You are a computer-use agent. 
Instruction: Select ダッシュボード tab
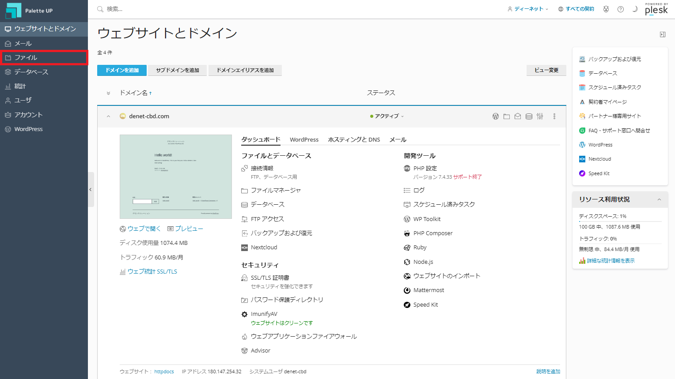[261, 139]
